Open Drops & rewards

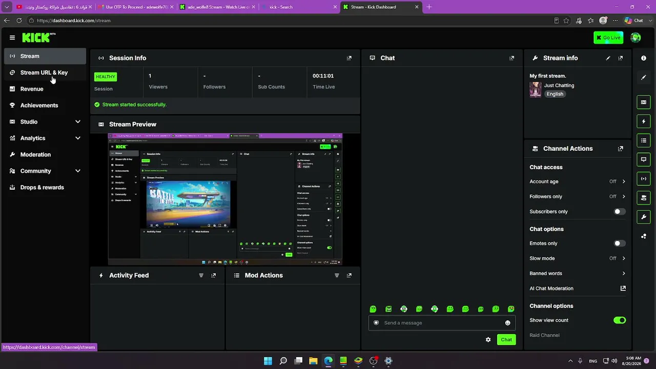[45, 188]
